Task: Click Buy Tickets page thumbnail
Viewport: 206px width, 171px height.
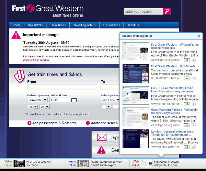Action: pyautogui.click(x=136, y=73)
